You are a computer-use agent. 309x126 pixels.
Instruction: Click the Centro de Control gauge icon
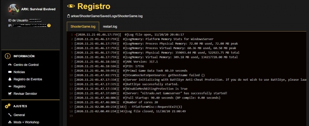(x=10, y=65)
